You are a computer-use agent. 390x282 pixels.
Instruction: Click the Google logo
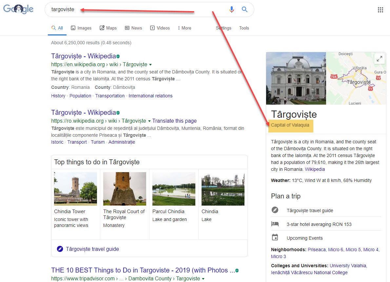(18, 9)
